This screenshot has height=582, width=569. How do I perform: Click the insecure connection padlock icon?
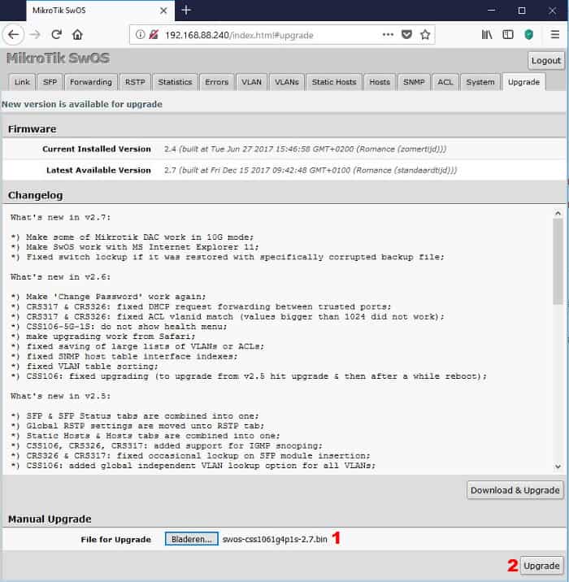coord(154,35)
